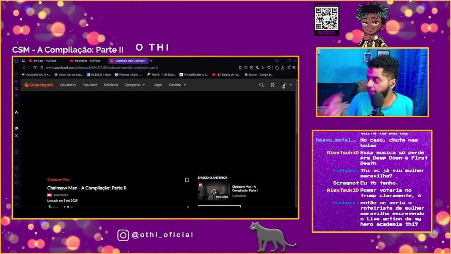Switch to the De Sola - YouTube tab
This screenshot has height=254, width=451.
(42, 61)
